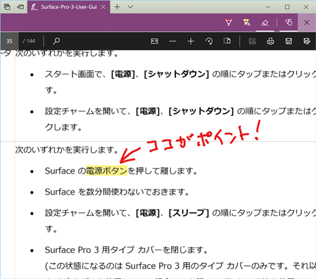Toggle touch writing mode

pyautogui.click(x=289, y=22)
